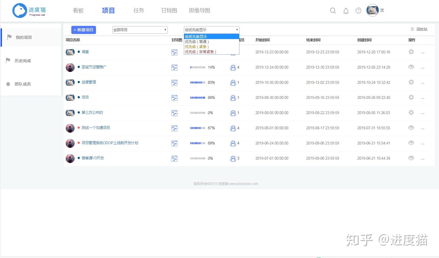The width and height of the screenshot is (439, 258).
Task: Click eye view icon for 测试一个沟通项目
Action: [x=411, y=128]
